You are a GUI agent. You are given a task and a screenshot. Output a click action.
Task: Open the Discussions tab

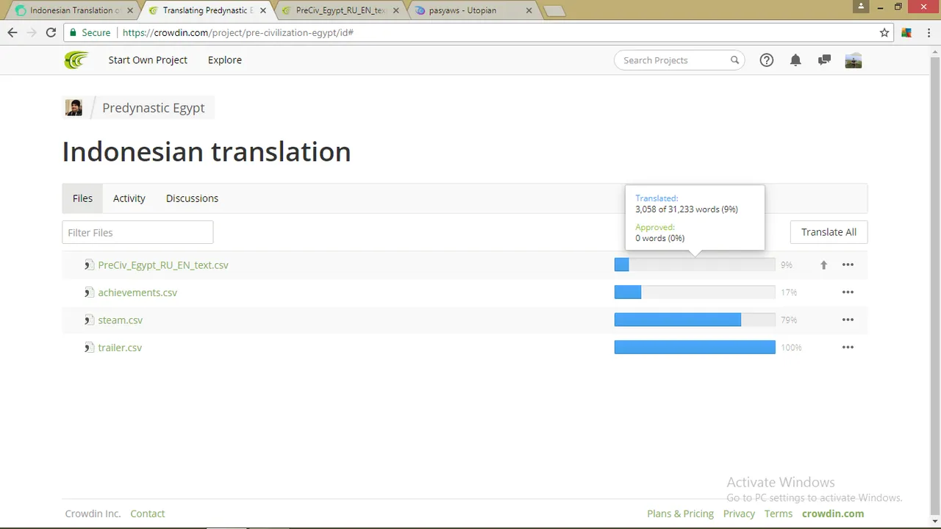(192, 198)
